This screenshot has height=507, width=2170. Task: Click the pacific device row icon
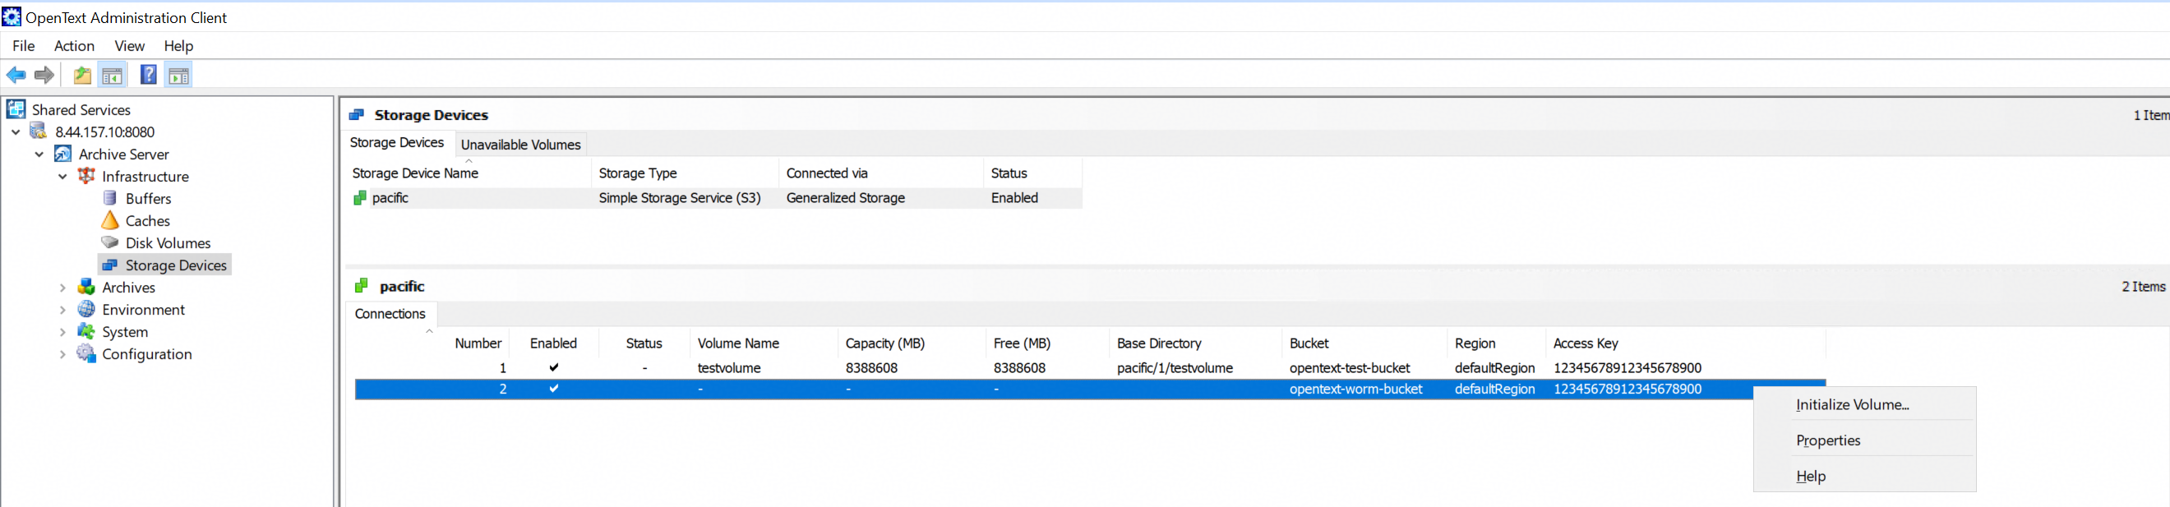point(360,197)
